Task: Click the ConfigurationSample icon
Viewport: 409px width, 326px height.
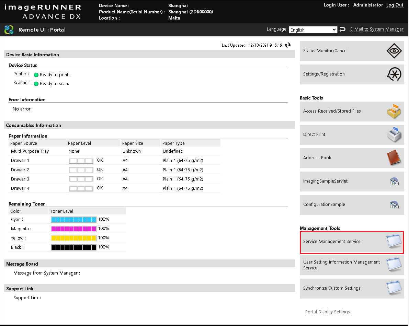Action: pos(394,205)
